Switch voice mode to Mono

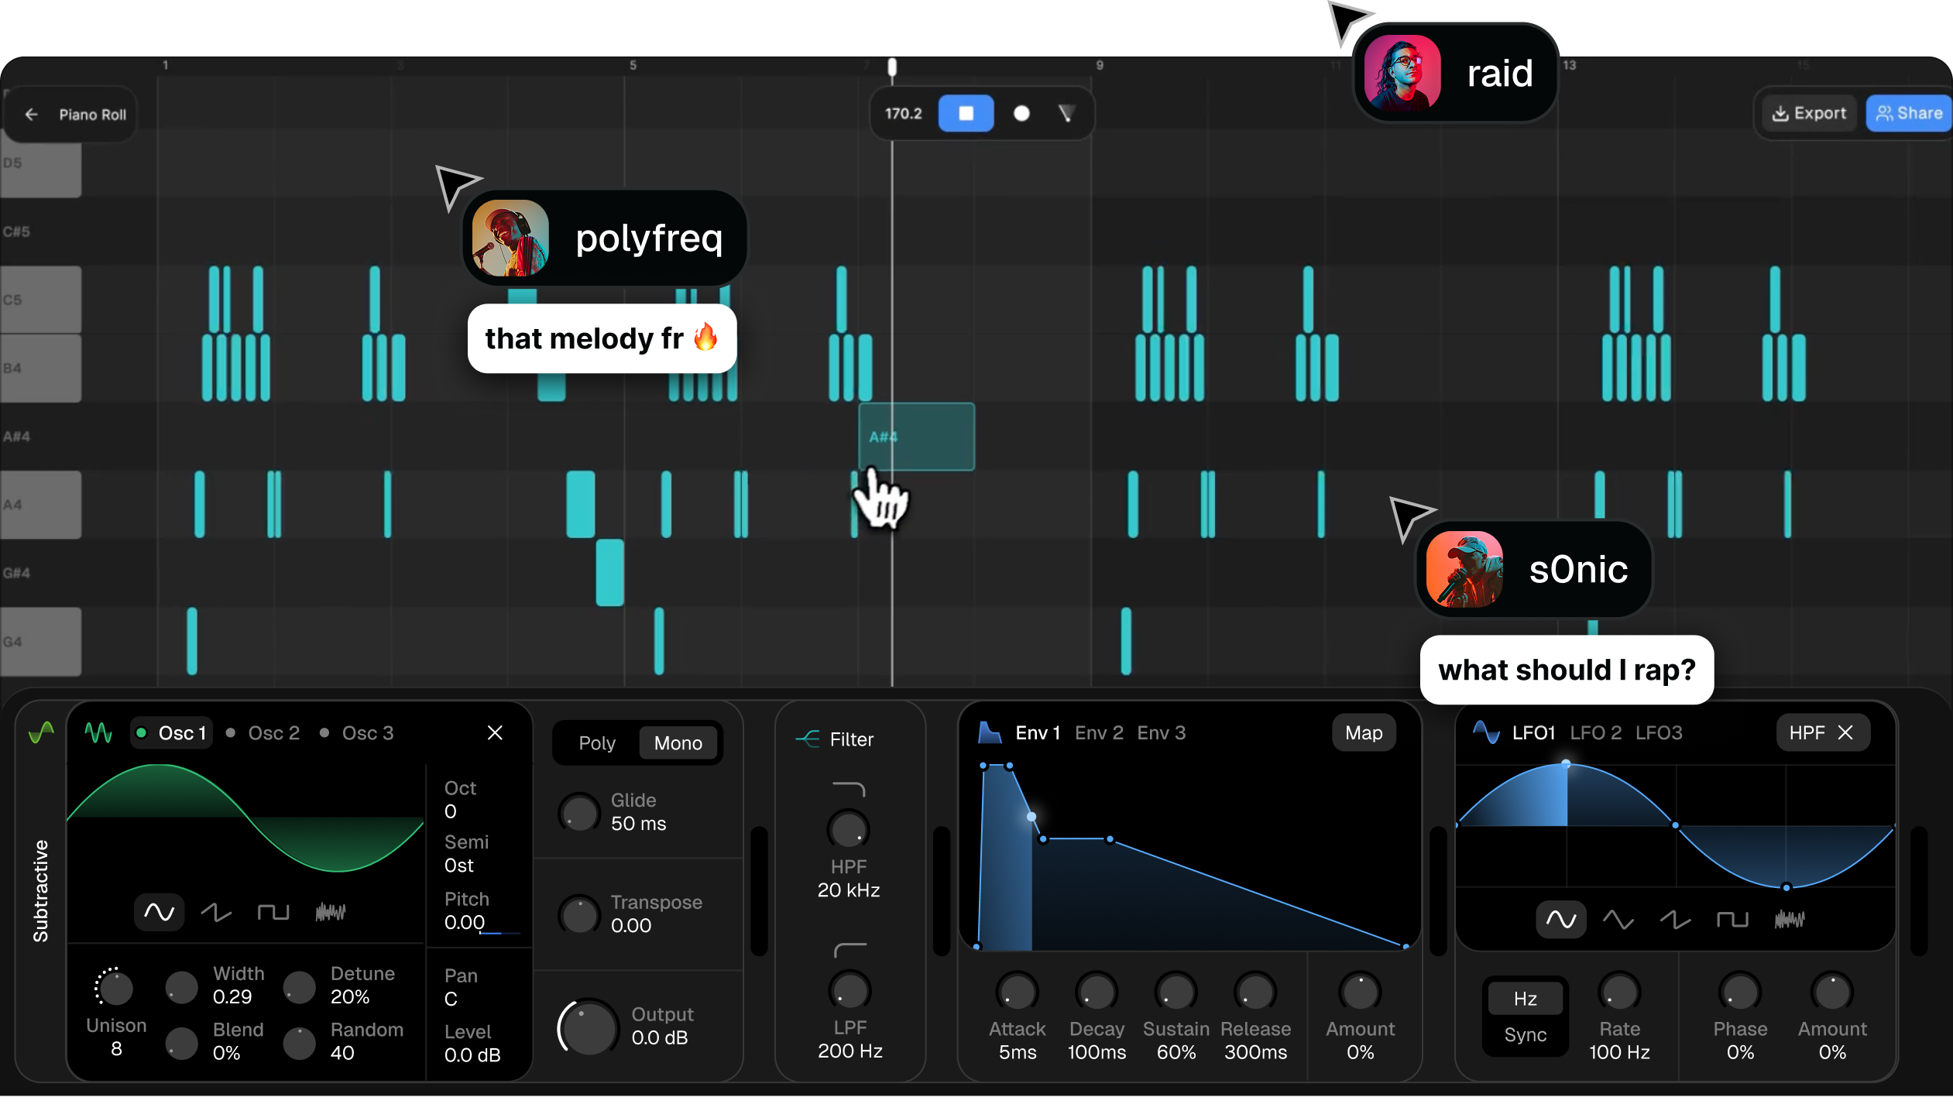(678, 742)
